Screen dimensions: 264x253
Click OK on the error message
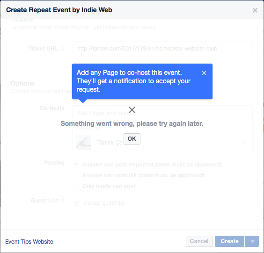[132, 139]
